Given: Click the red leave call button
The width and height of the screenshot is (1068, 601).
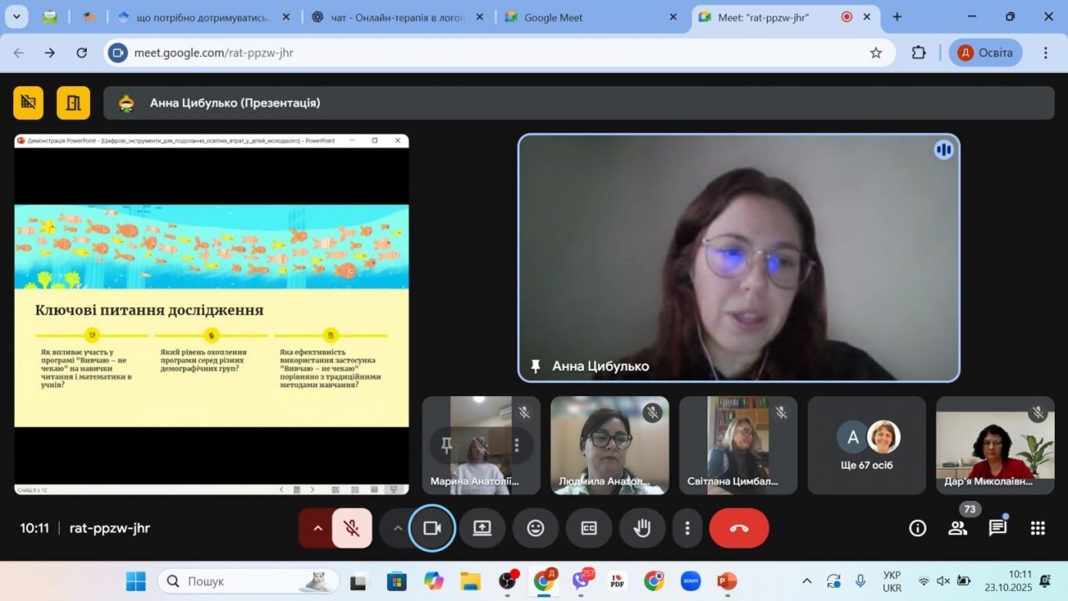Looking at the screenshot, I should 739,528.
